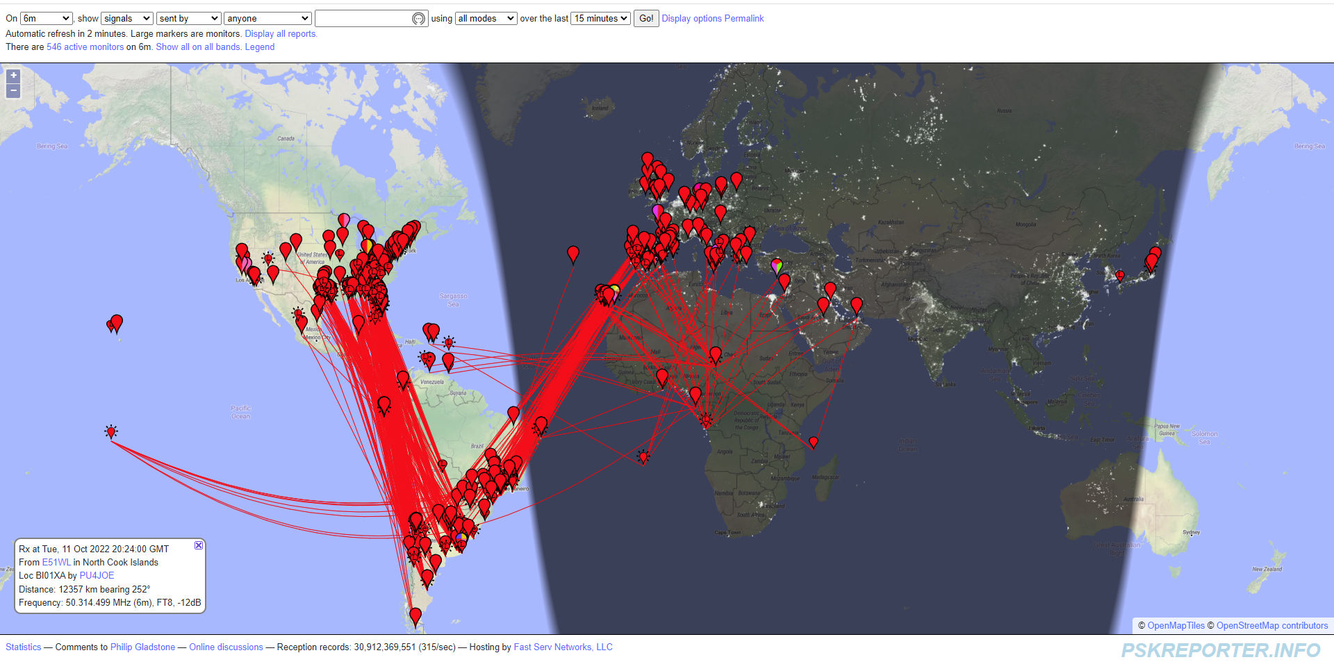Click Philip Gladstone comments link
The height and width of the screenshot is (662, 1334).
[x=142, y=647]
